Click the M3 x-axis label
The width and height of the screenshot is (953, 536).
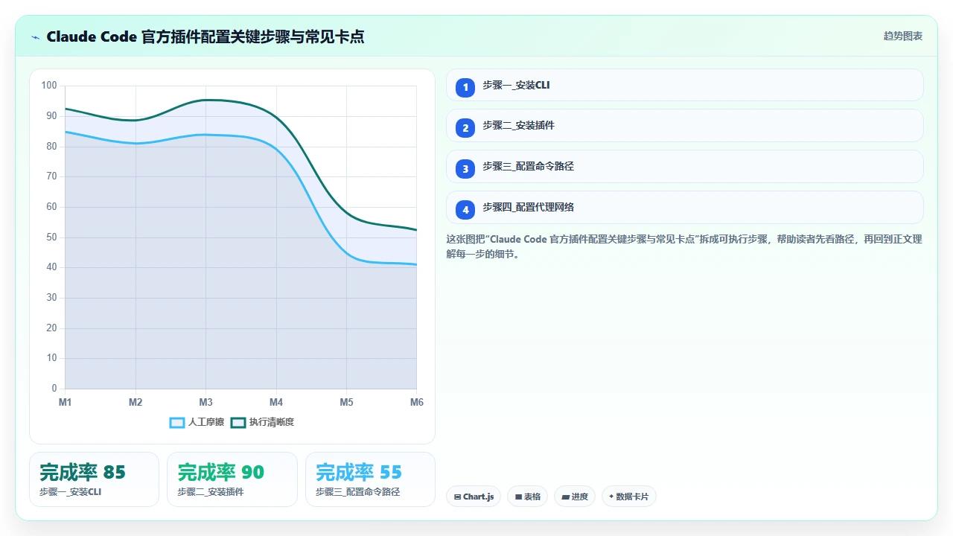click(206, 403)
